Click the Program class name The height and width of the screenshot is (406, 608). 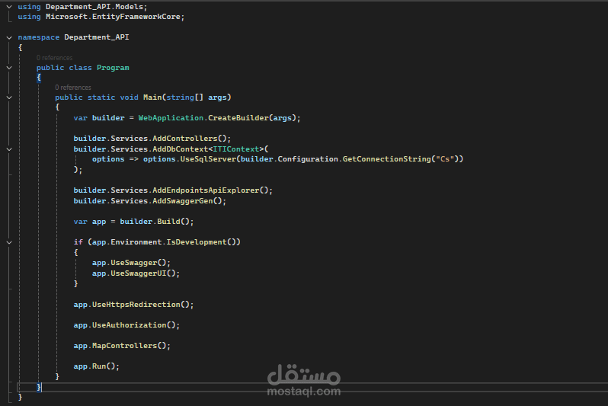[113, 68]
